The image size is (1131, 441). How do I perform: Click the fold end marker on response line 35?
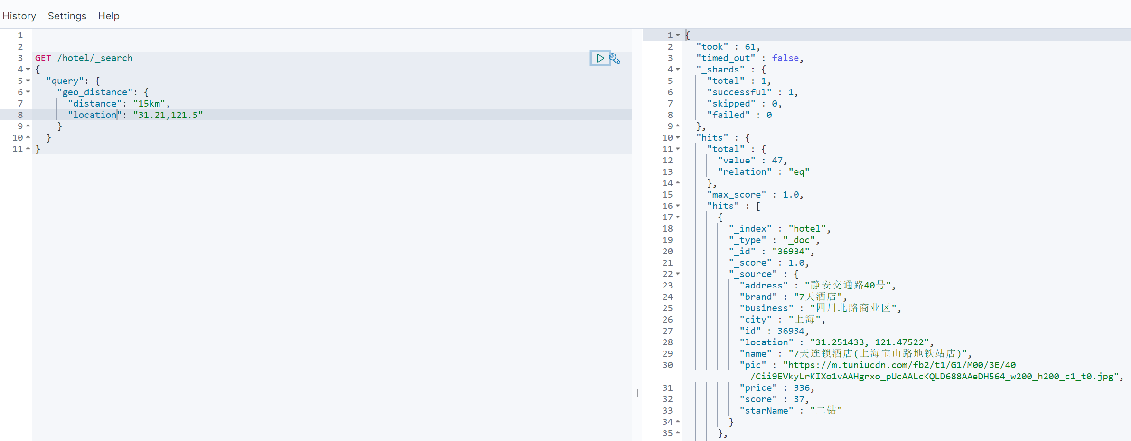click(x=678, y=433)
